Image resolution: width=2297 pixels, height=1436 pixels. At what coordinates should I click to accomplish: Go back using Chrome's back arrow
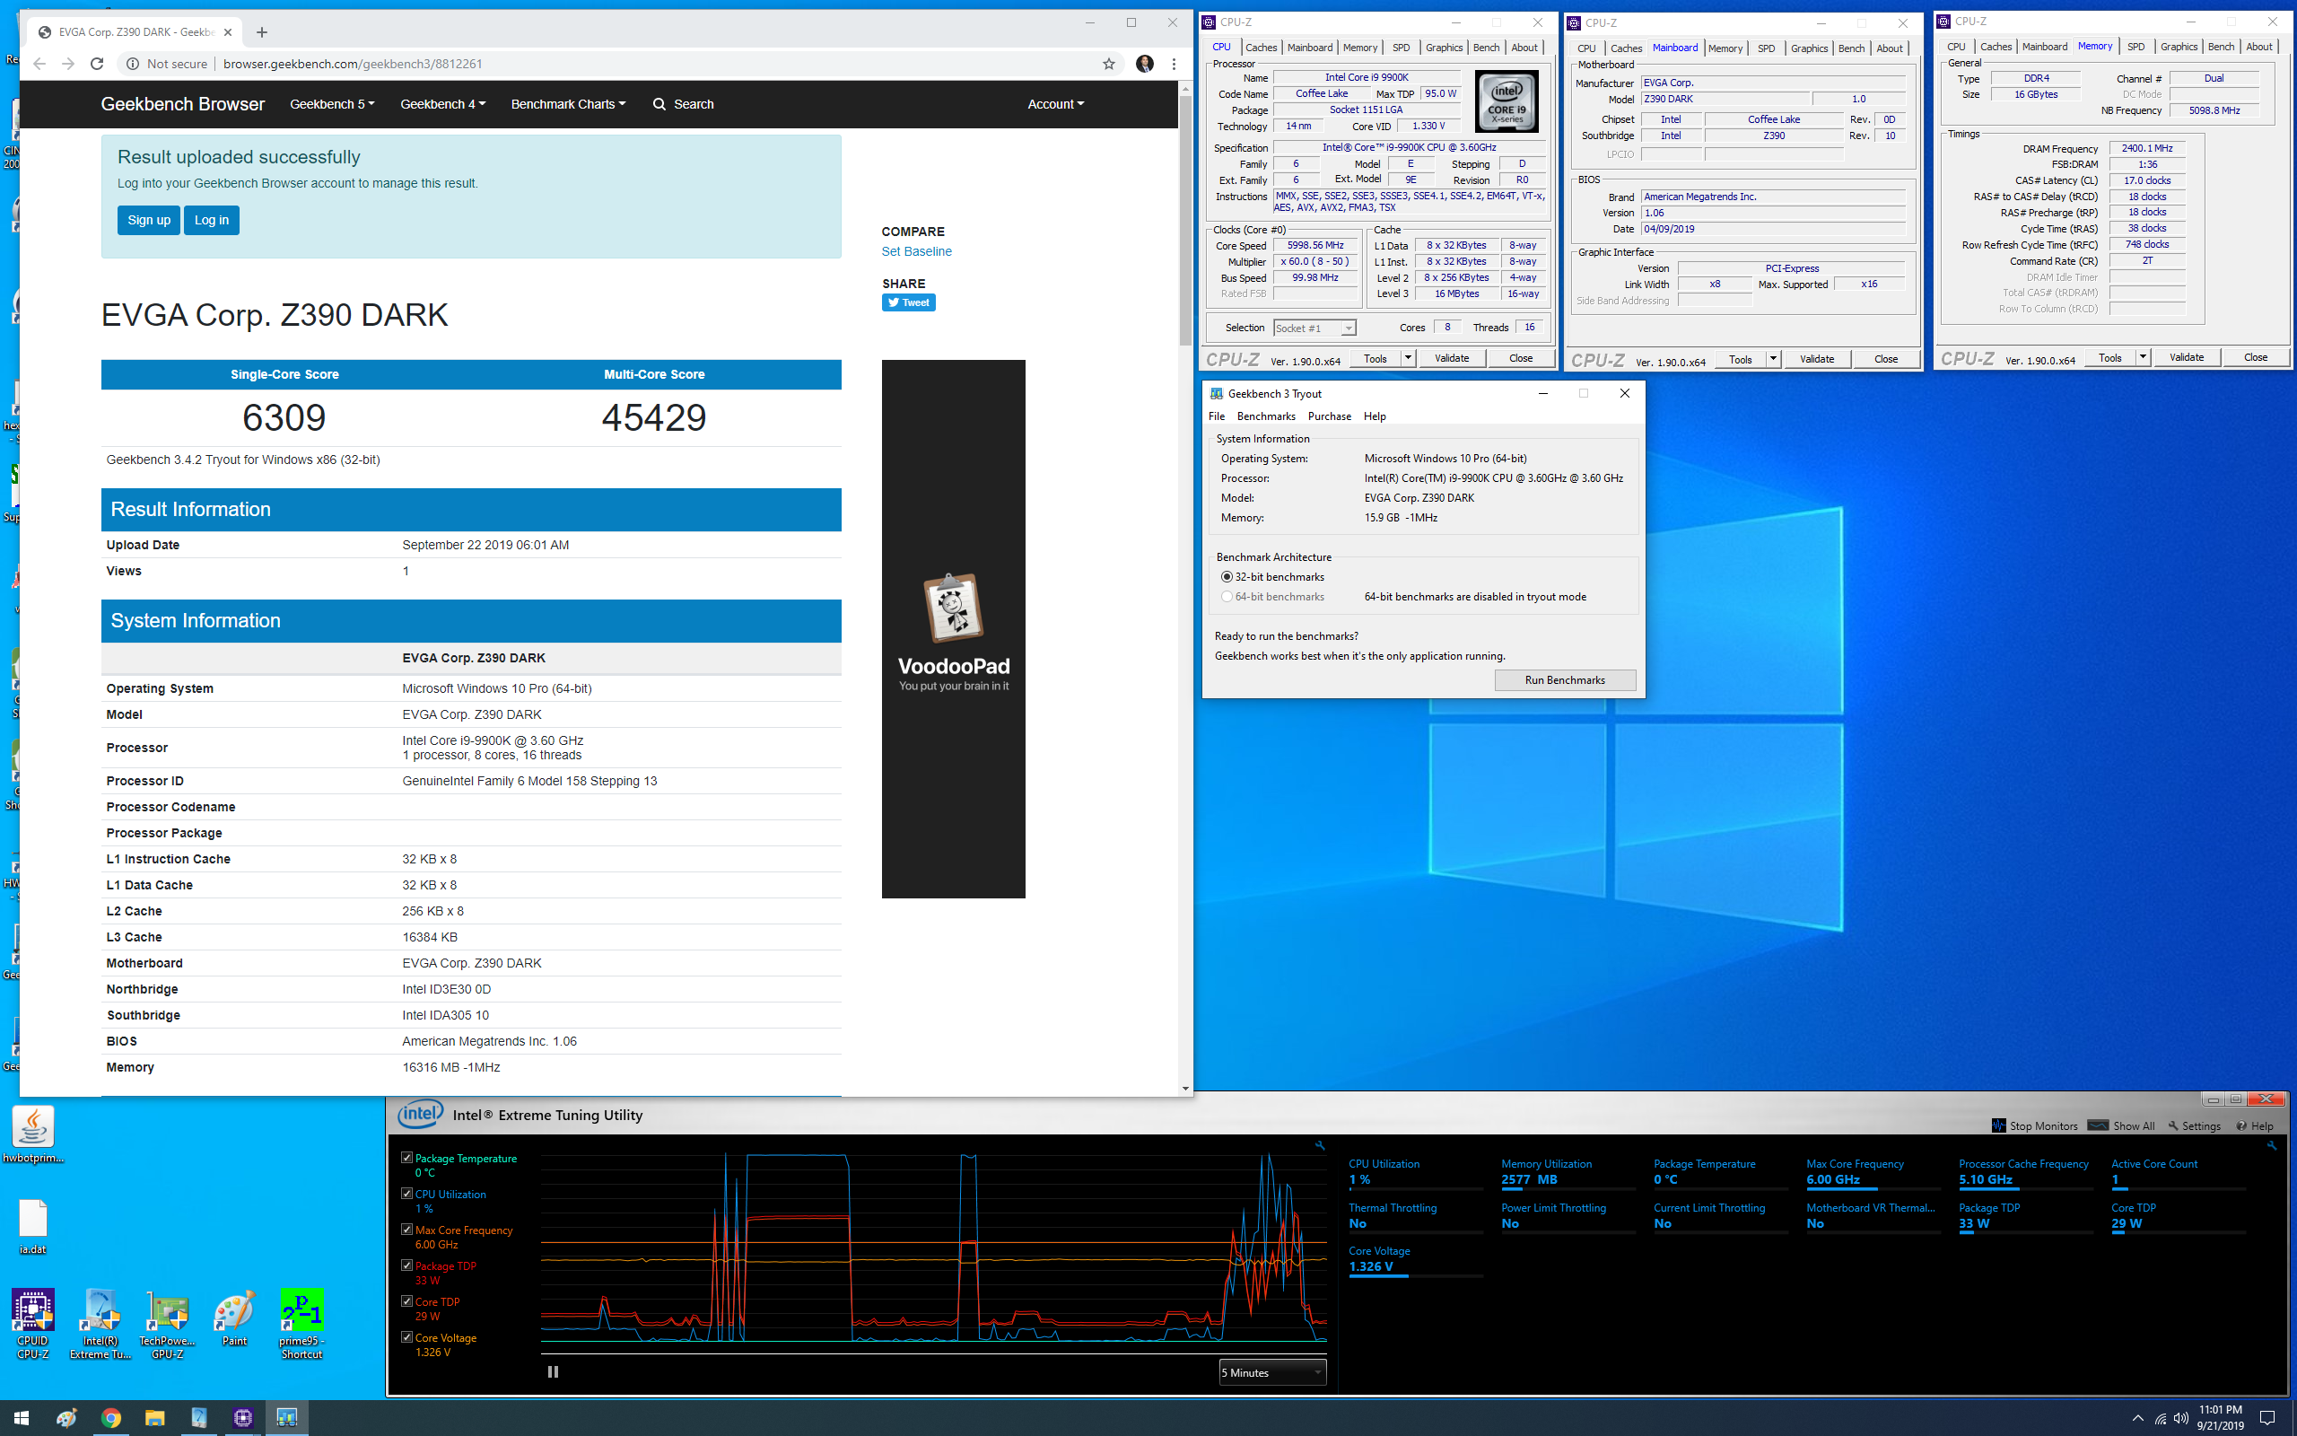coord(39,64)
